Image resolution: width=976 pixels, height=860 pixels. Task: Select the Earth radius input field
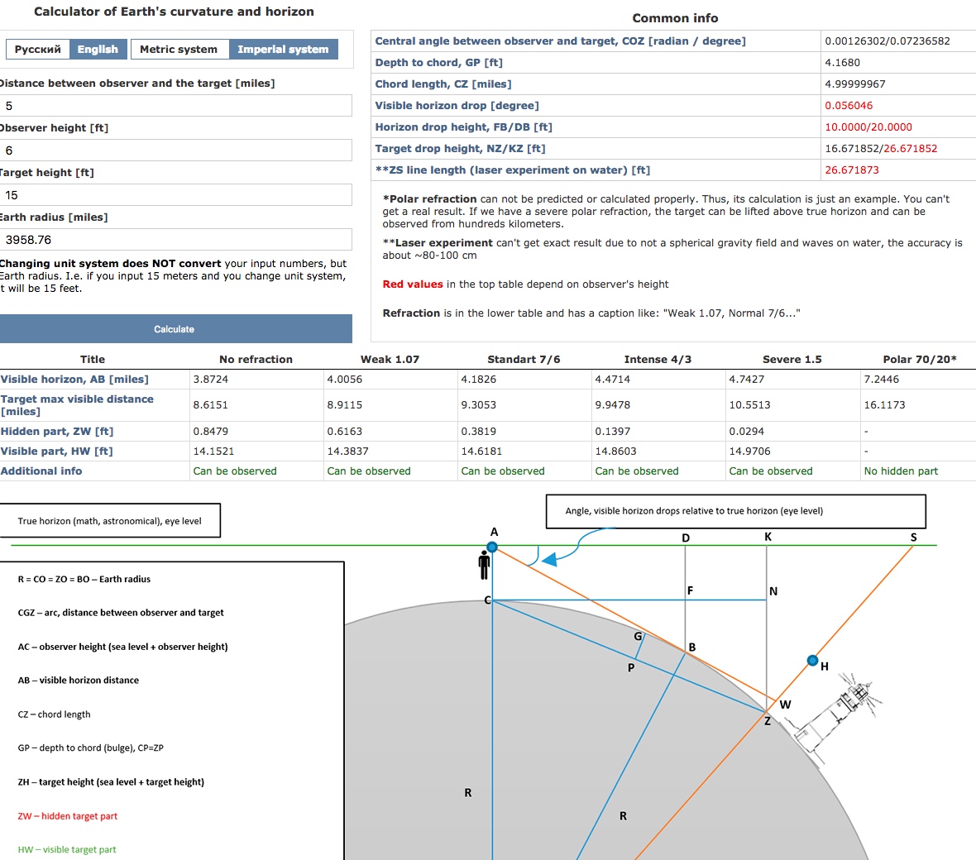(x=175, y=240)
